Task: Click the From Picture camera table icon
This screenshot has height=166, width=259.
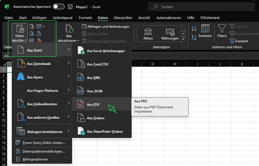Action: point(39,26)
